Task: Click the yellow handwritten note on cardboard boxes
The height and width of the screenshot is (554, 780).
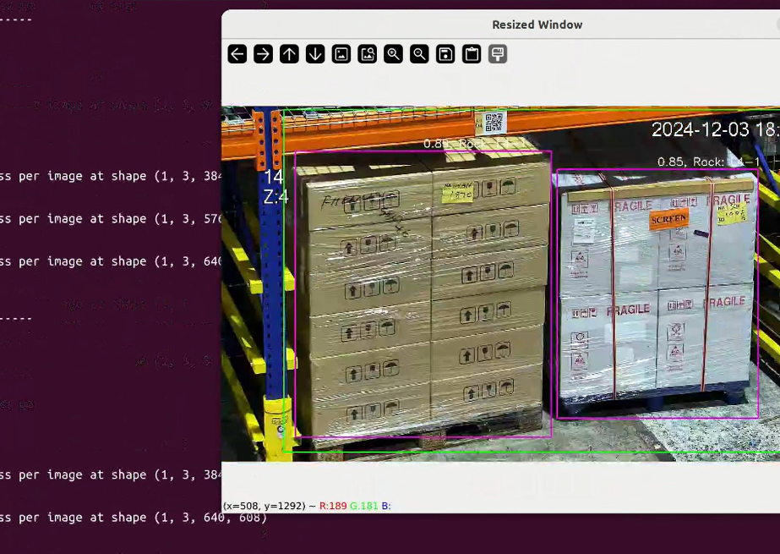Action: [457, 192]
